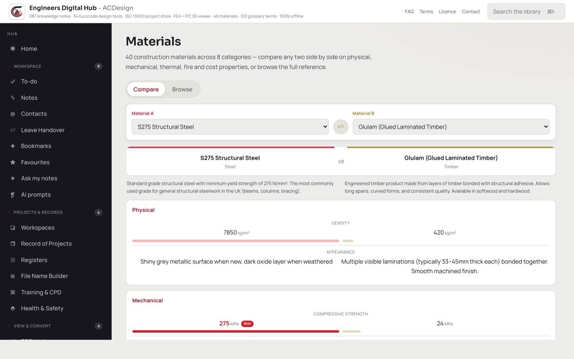Click the Leave Handover arrows icon

tap(13, 130)
